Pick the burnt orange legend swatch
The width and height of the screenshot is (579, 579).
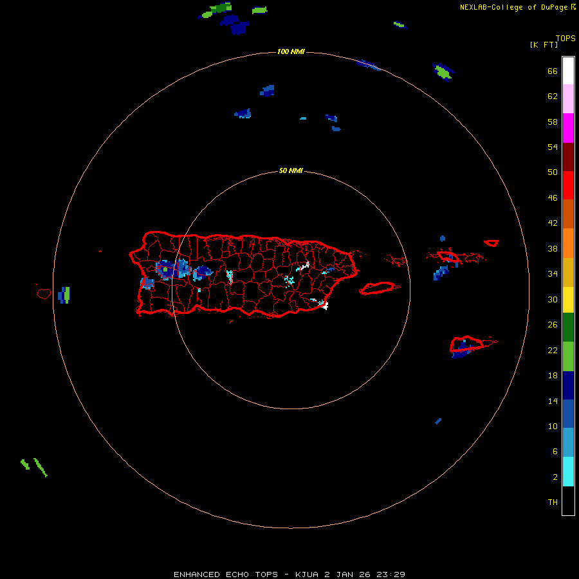click(568, 214)
